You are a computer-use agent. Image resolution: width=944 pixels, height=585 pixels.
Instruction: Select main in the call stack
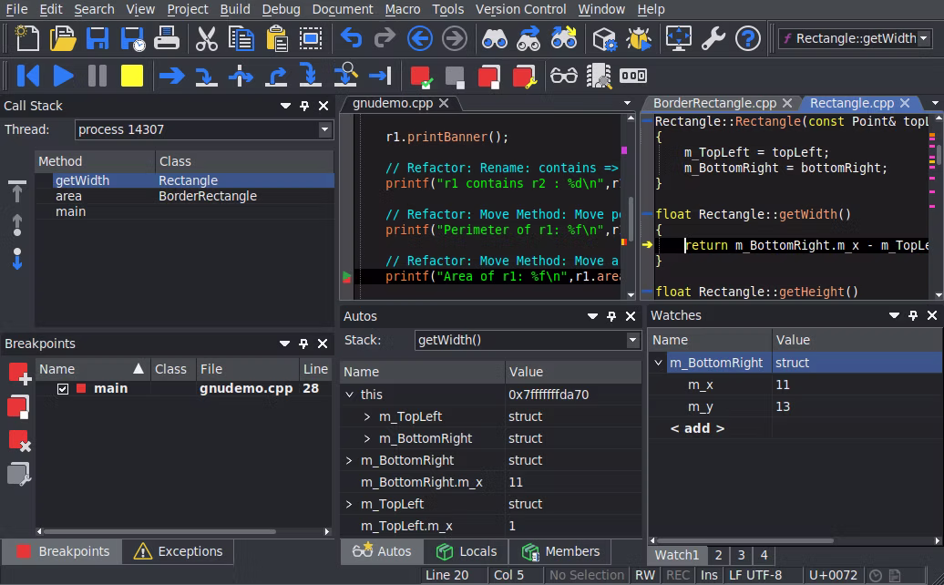(184, 211)
